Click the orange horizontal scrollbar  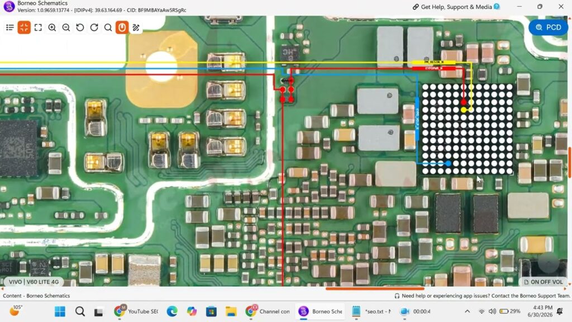pyautogui.click(x=375, y=288)
